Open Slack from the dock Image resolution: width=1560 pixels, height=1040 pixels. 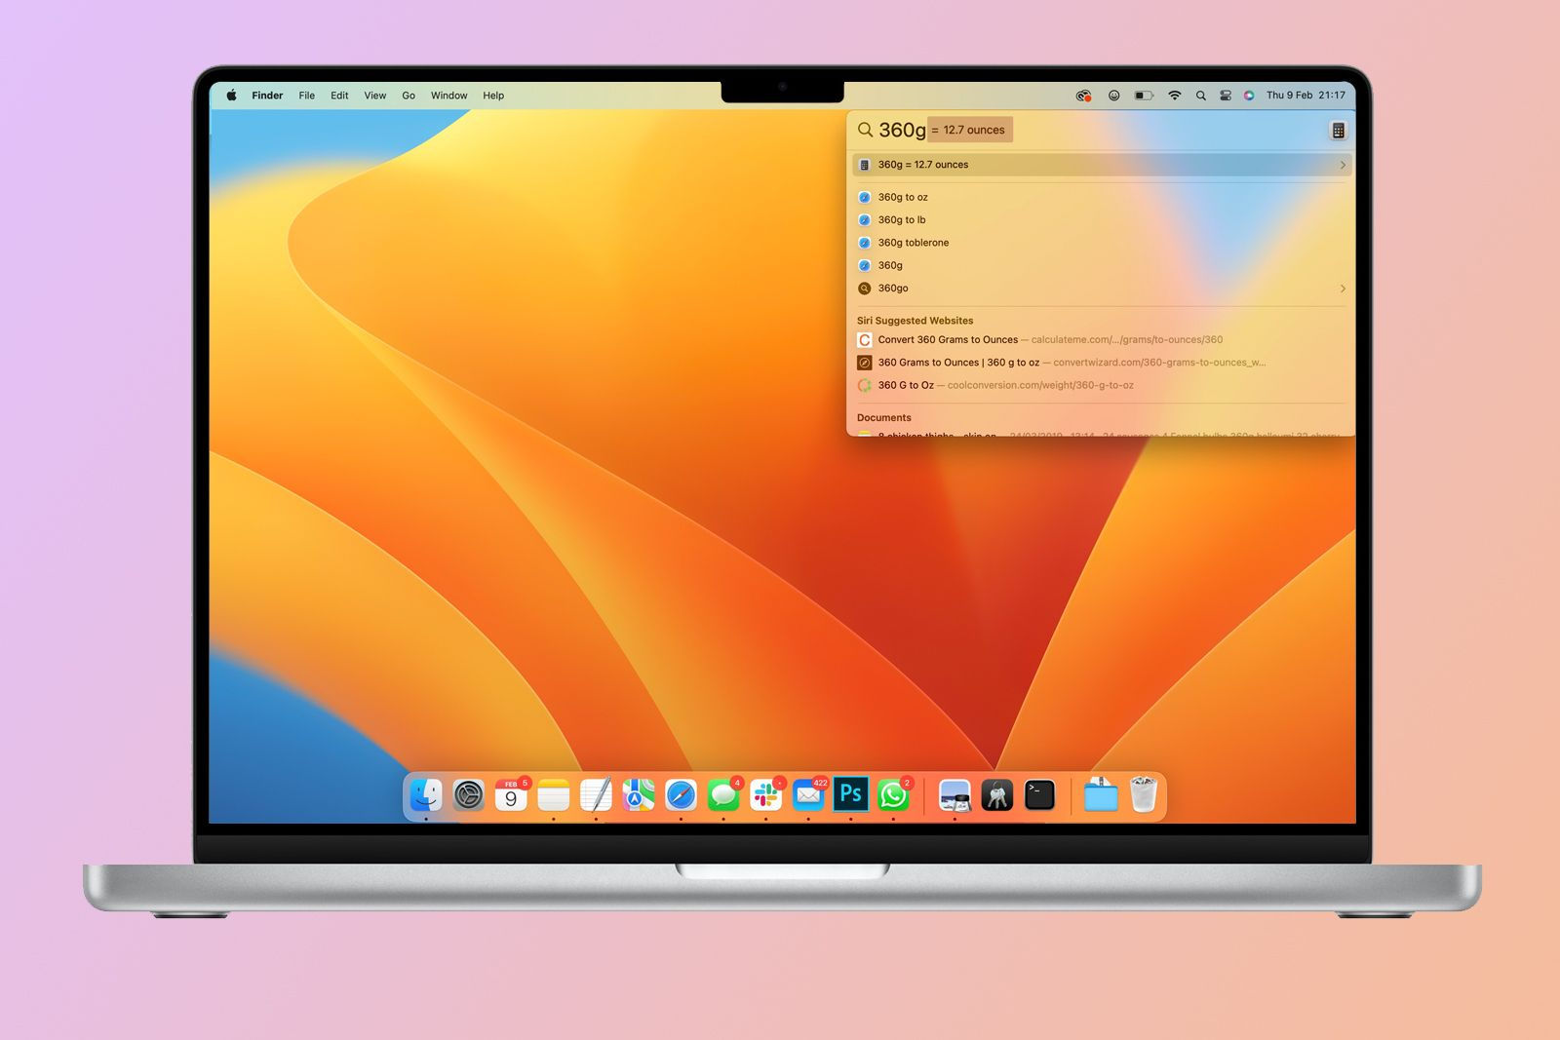(765, 795)
